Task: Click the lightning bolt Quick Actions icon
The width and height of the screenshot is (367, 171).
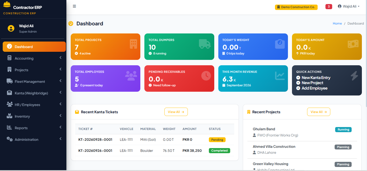Action: 354,76
